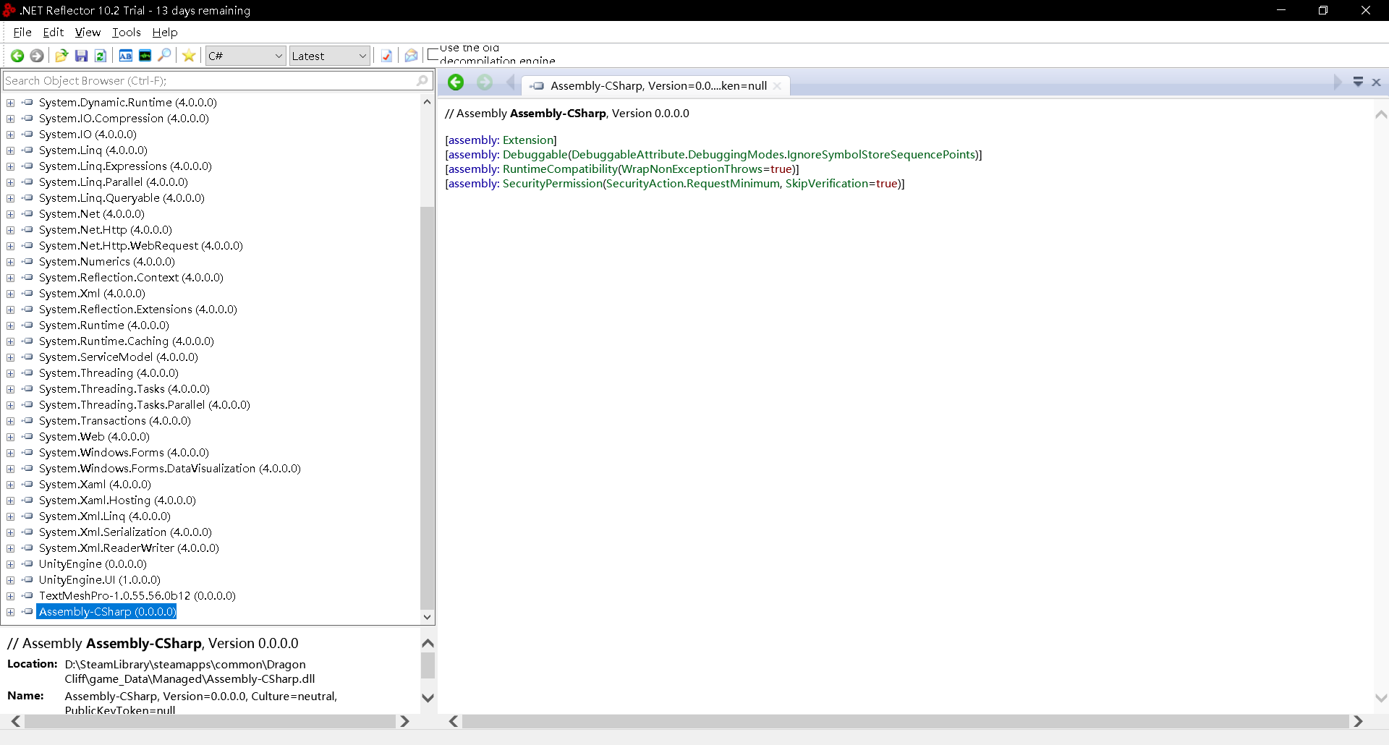
Task: Click the SecurityPermission attribute link
Action: tap(553, 183)
